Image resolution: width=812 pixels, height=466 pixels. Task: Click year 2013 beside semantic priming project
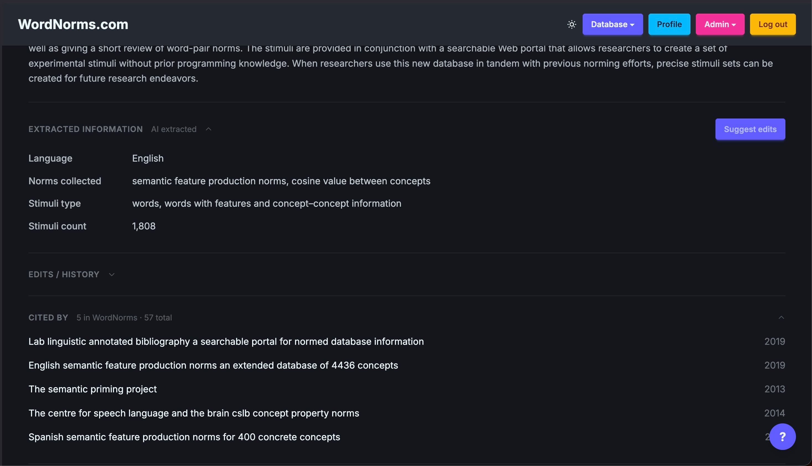[775, 389]
